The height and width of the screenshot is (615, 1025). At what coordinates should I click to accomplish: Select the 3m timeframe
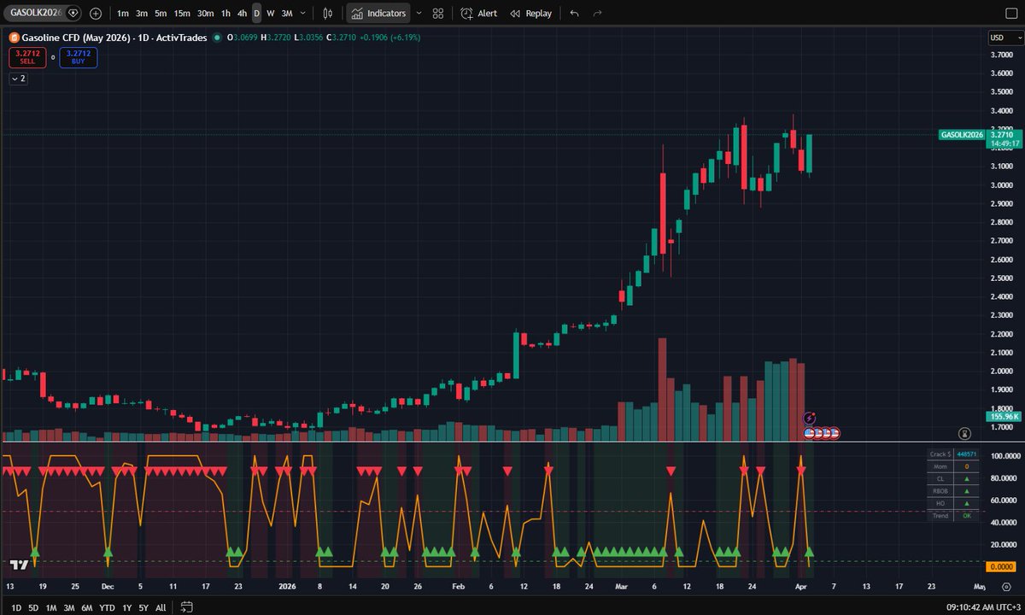click(142, 14)
